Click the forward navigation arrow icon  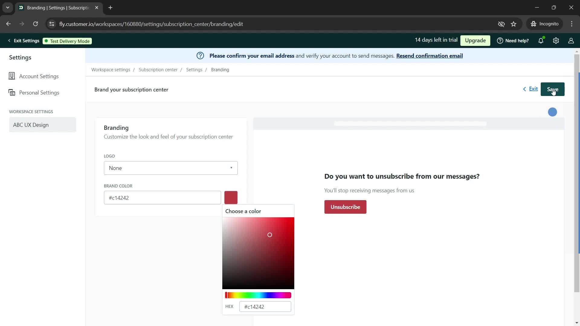22,24
